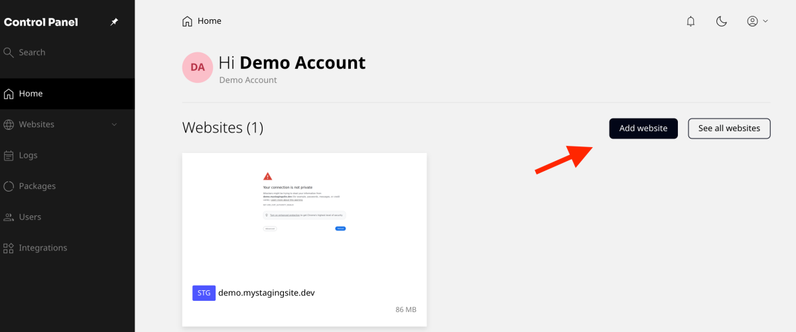796x332 pixels.
Task: Click the Add website button
Action: point(643,129)
